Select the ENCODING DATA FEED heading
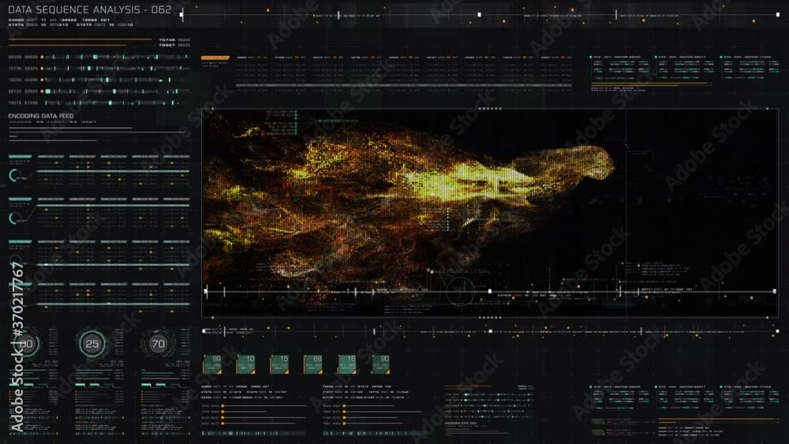Viewport: 789px width, 444px height. 41,116
